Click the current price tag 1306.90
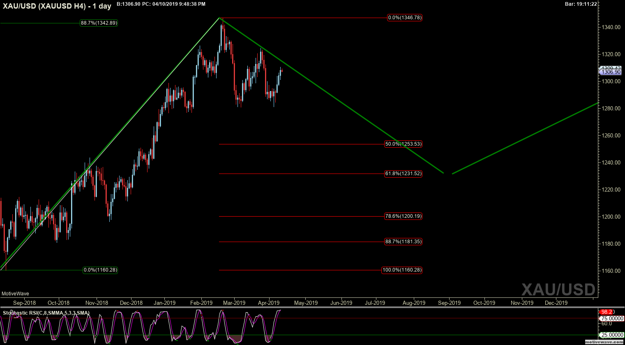This screenshot has height=345, width=625. (610, 72)
